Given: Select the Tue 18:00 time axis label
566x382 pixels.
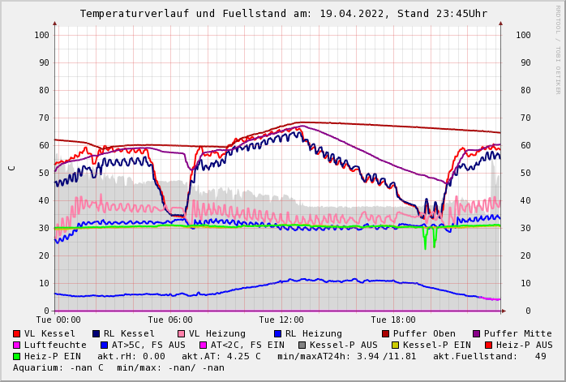Looking at the screenshot, I should pos(393,320).
